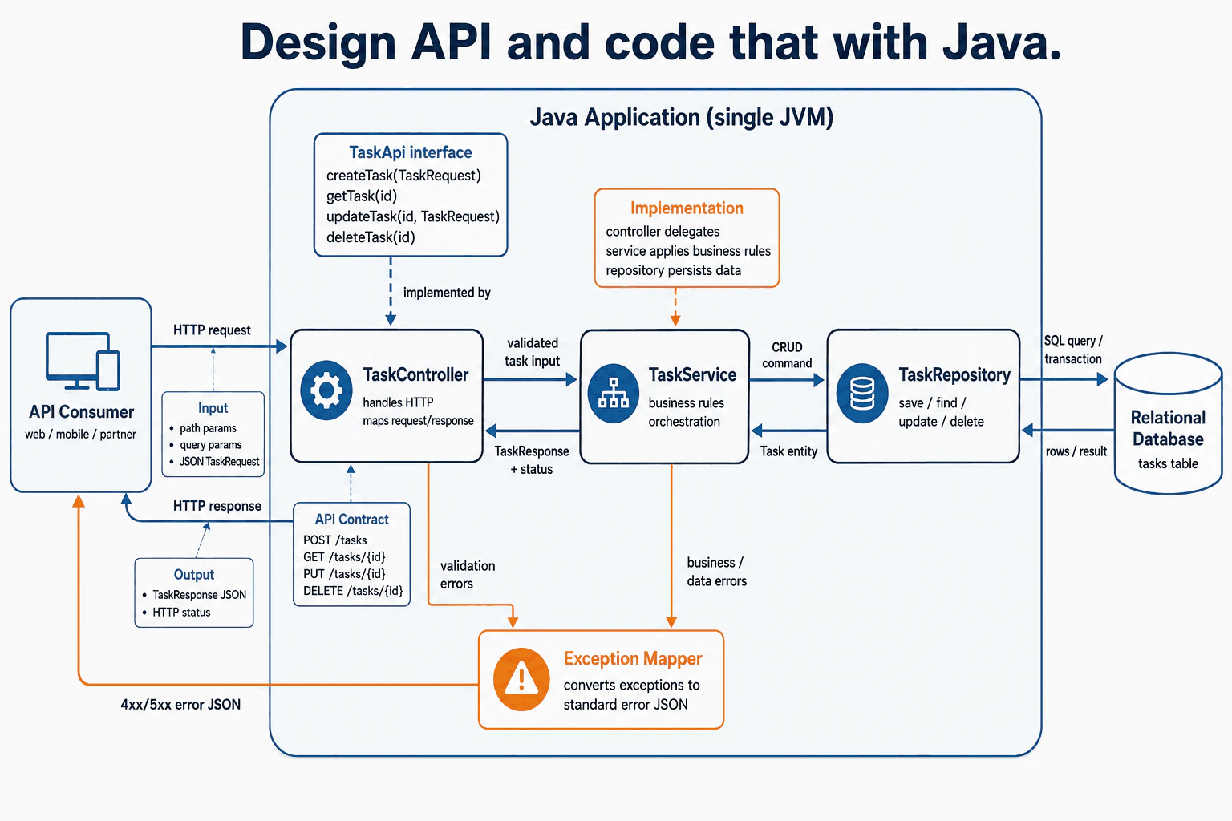1232x821 pixels.
Task: Click the 'JSON TaskRequest' bullet
Action: pos(219,462)
